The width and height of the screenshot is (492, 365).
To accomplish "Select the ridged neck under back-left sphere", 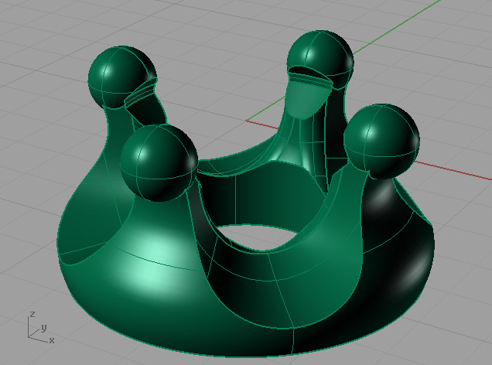I will click(x=141, y=97).
